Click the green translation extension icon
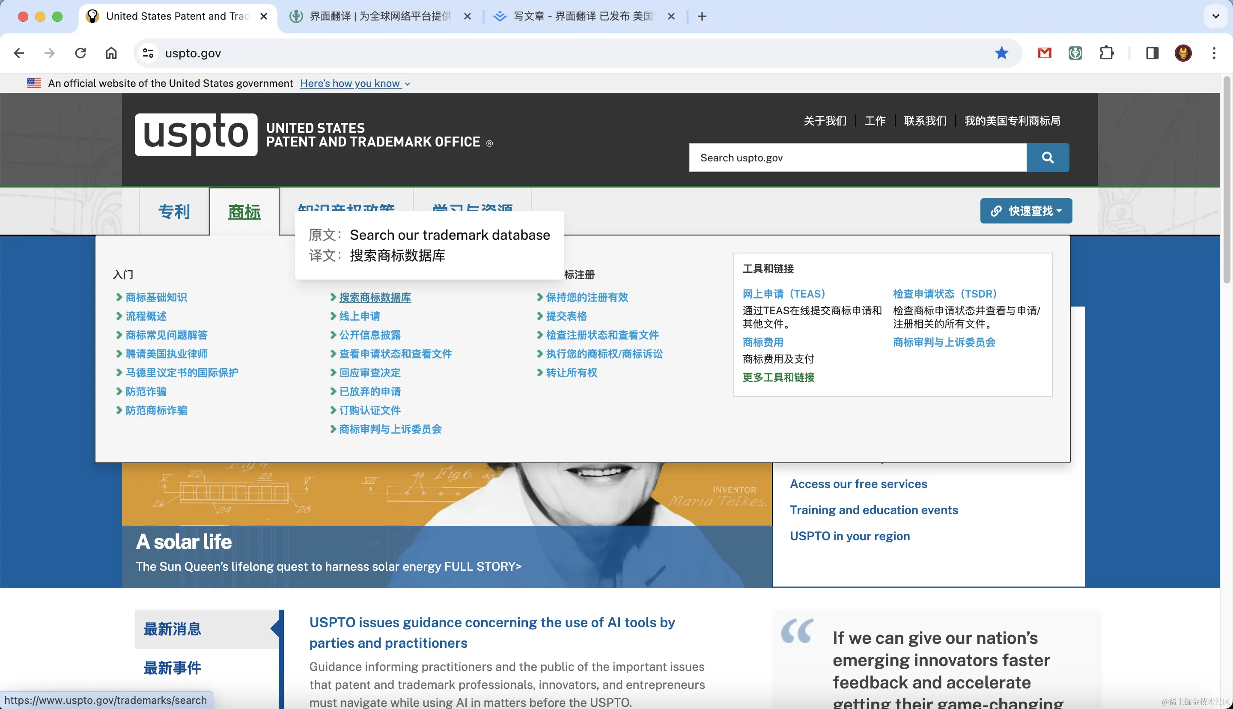 coord(1075,53)
